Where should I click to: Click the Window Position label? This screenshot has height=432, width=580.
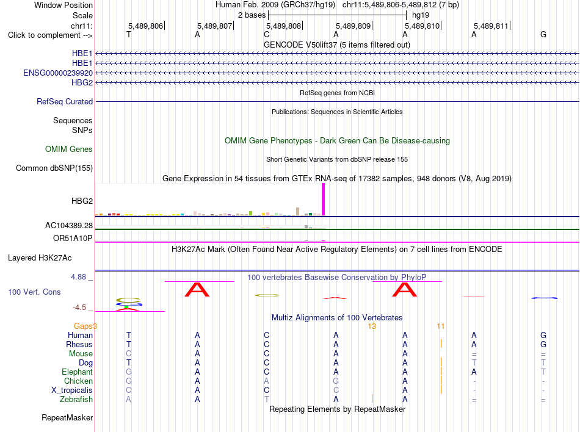tap(63, 5)
